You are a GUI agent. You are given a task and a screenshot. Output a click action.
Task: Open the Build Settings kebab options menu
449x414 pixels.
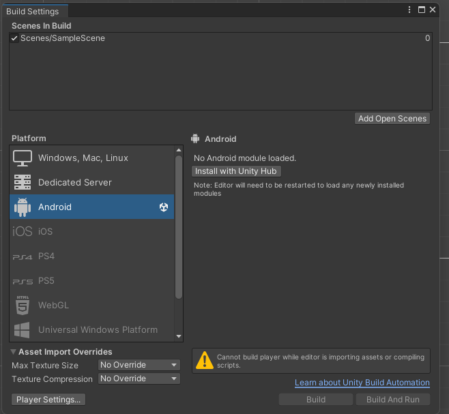[x=409, y=10]
